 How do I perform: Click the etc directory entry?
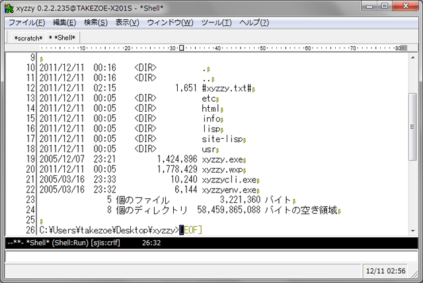pyautogui.click(x=209, y=99)
